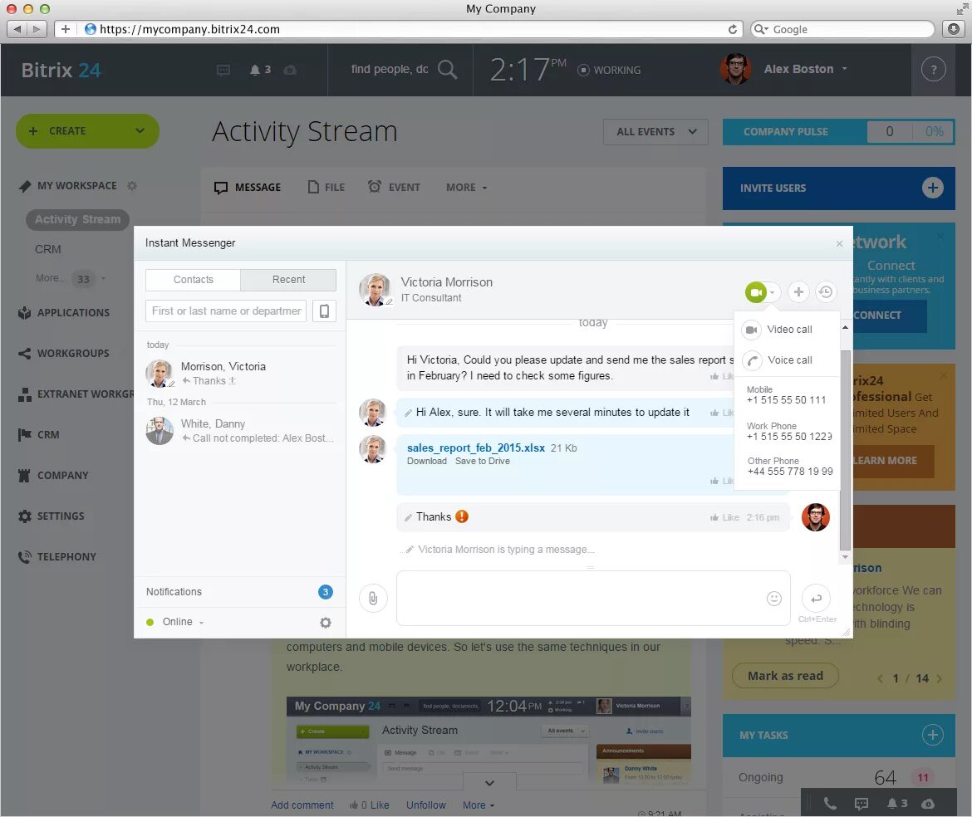The width and height of the screenshot is (972, 817).
Task: Toggle the WORKING status control
Action: coord(609,70)
